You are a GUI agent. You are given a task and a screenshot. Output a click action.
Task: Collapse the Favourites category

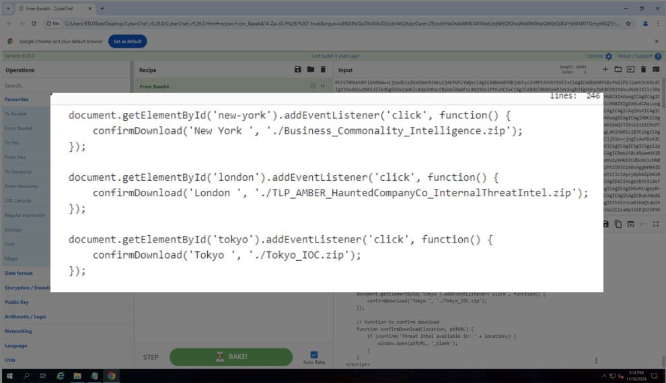pyautogui.click(x=17, y=99)
